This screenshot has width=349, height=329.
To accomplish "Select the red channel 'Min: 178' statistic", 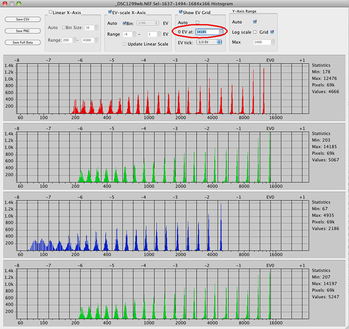I will 321,72.
